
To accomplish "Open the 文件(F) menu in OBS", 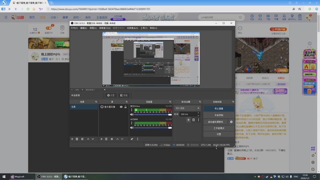I will tap(74, 28).
